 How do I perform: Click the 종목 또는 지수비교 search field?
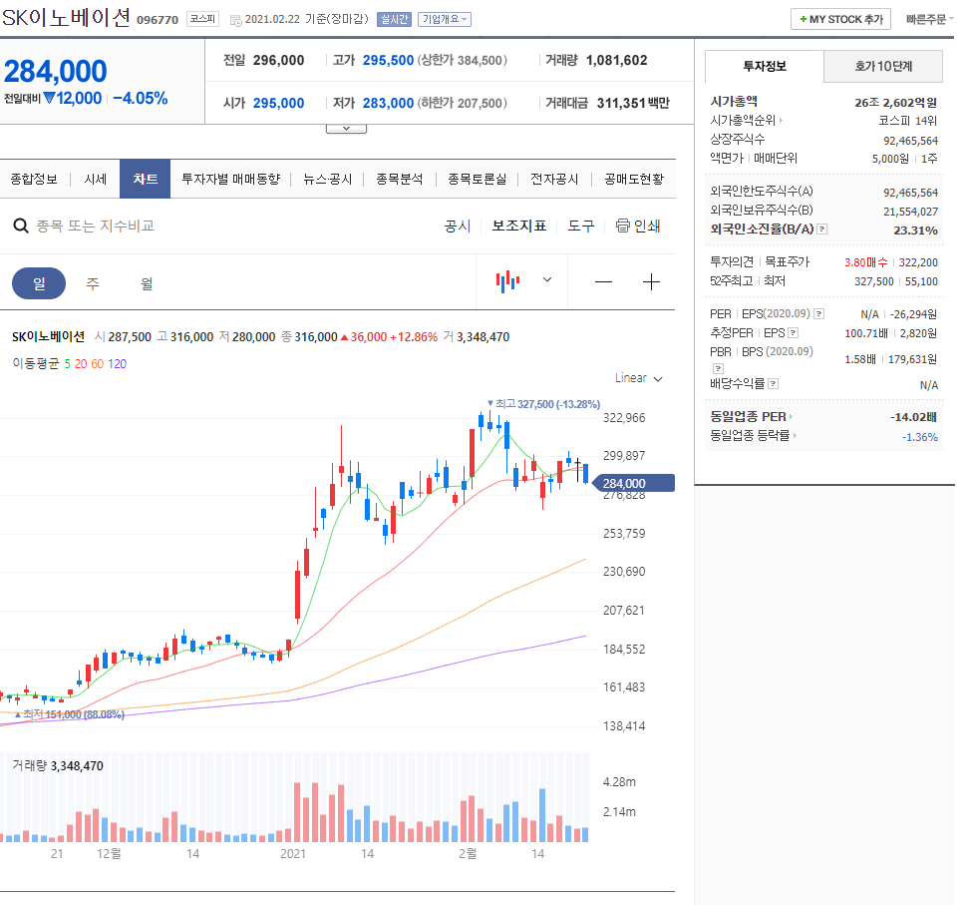[96, 226]
